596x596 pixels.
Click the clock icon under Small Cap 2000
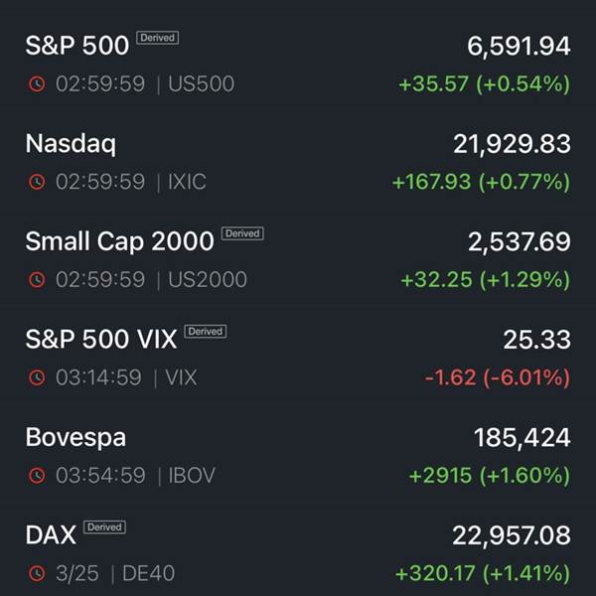pyautogui.click(x=37, y=280)
